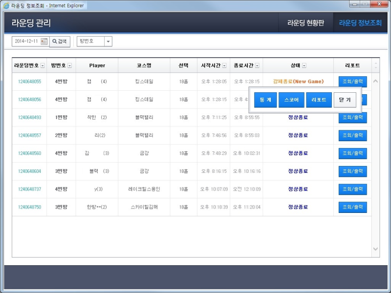Click the magnifier icon on the 검색 button

pos(55,41)
